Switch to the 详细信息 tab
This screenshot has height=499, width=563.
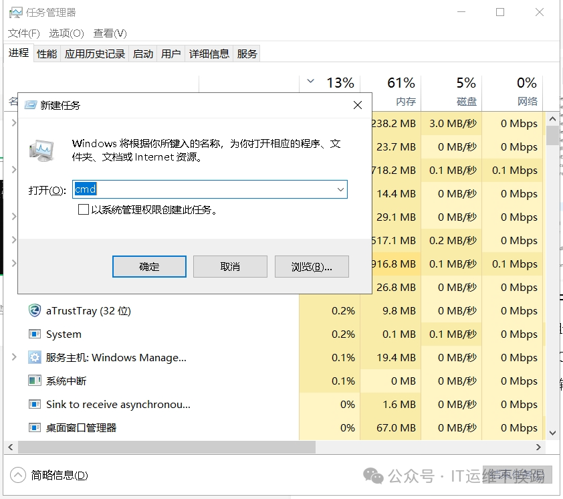click(209, 54)
